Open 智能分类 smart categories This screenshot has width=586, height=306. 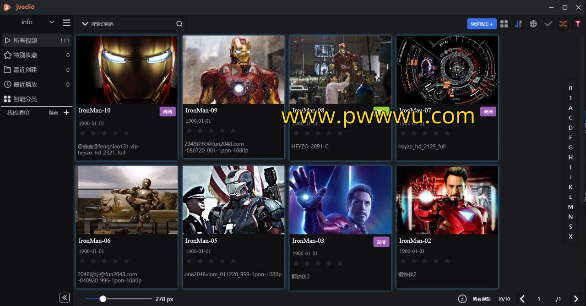coord(37,99)
